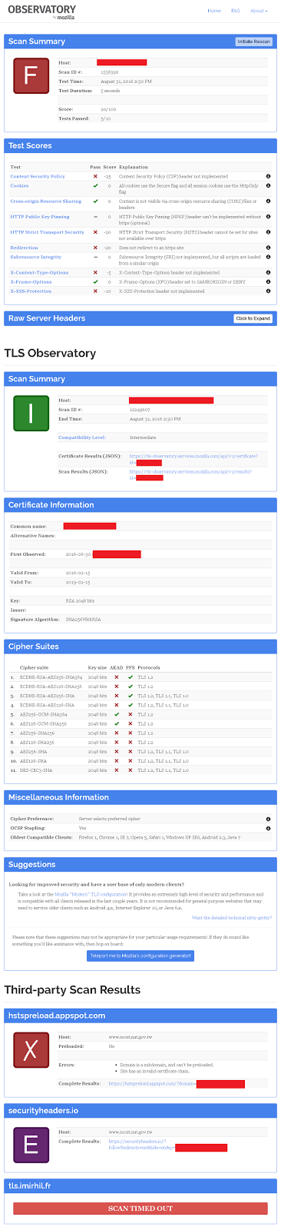Open the Home navigation link
281x1230 pixels.
tap(214, 11)
